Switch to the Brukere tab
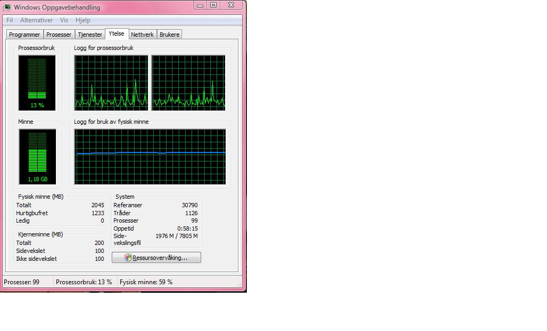 click(169, 35)
